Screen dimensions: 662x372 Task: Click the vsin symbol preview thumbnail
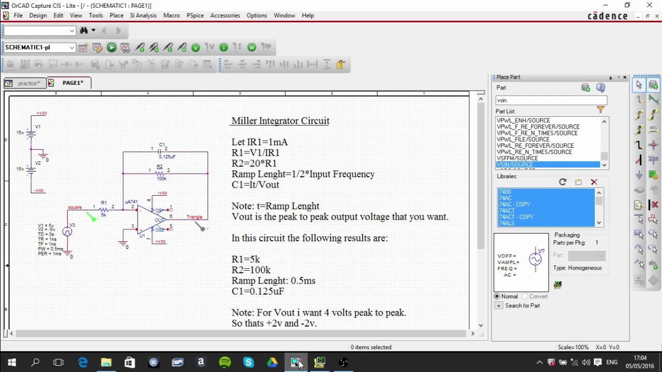521,262
